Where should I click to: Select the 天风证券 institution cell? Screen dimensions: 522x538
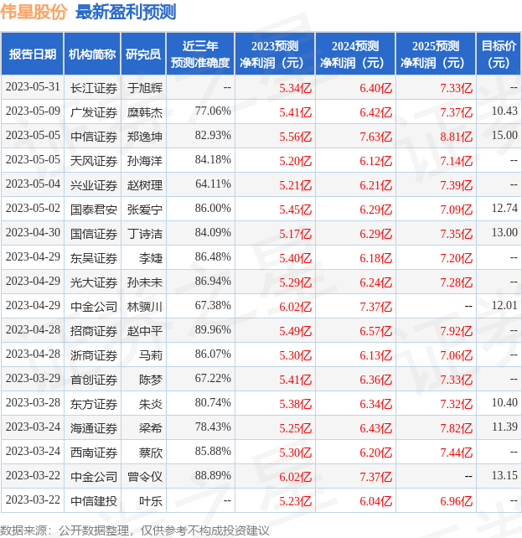(x=94, y=161)
